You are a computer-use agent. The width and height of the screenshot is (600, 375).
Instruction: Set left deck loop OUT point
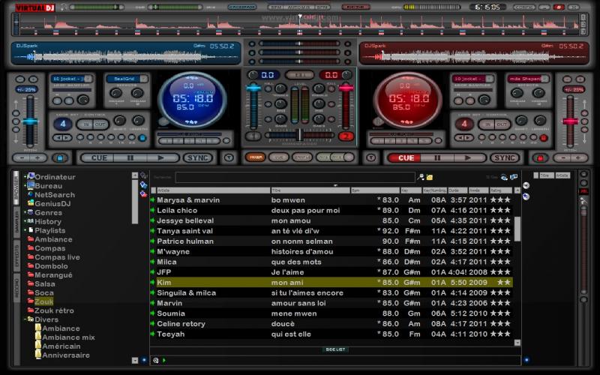pyautogui.click(x=100, y=124)
